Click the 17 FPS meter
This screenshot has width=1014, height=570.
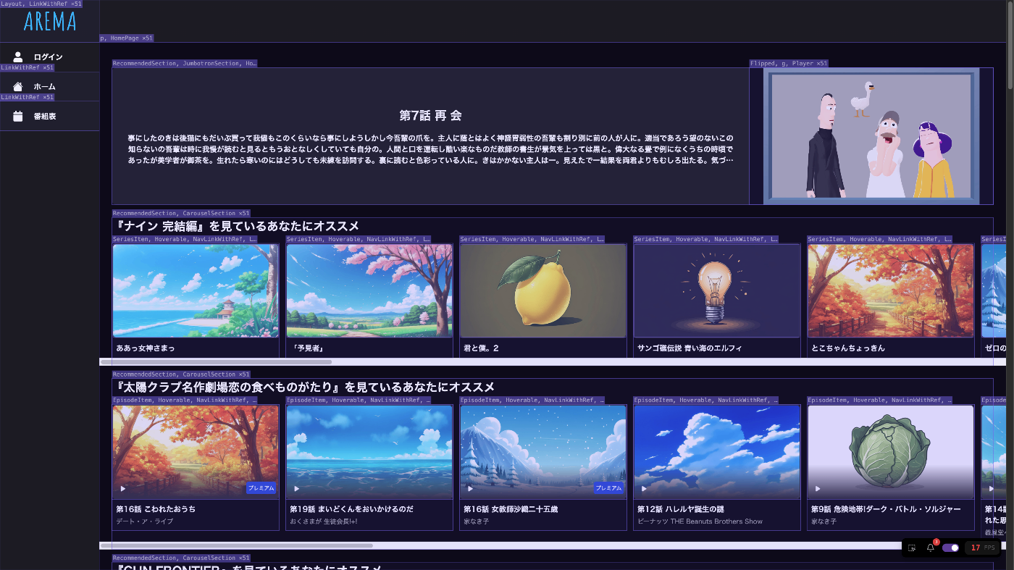[x=982, y=548]
